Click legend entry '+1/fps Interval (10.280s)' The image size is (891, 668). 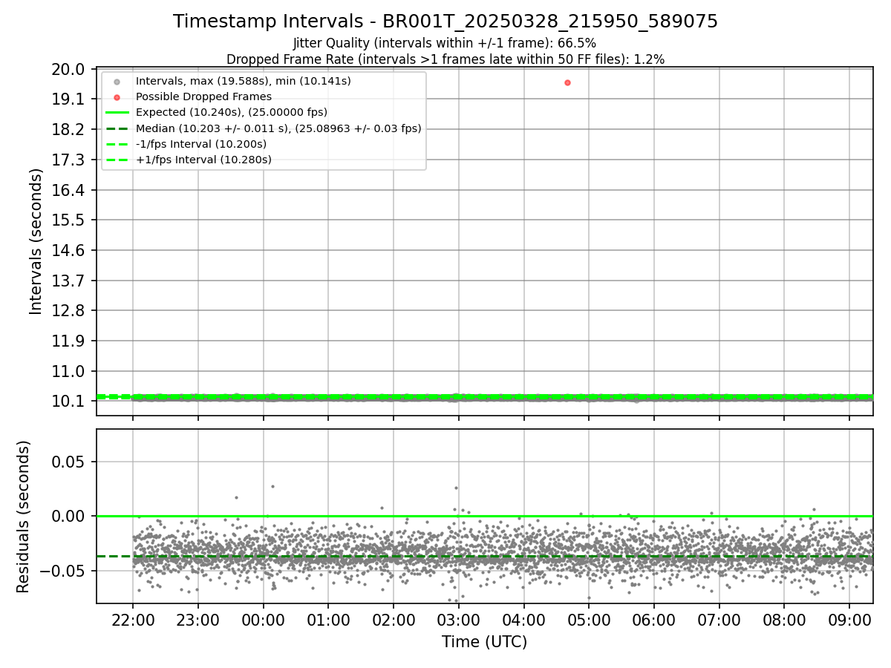point(203,160)
